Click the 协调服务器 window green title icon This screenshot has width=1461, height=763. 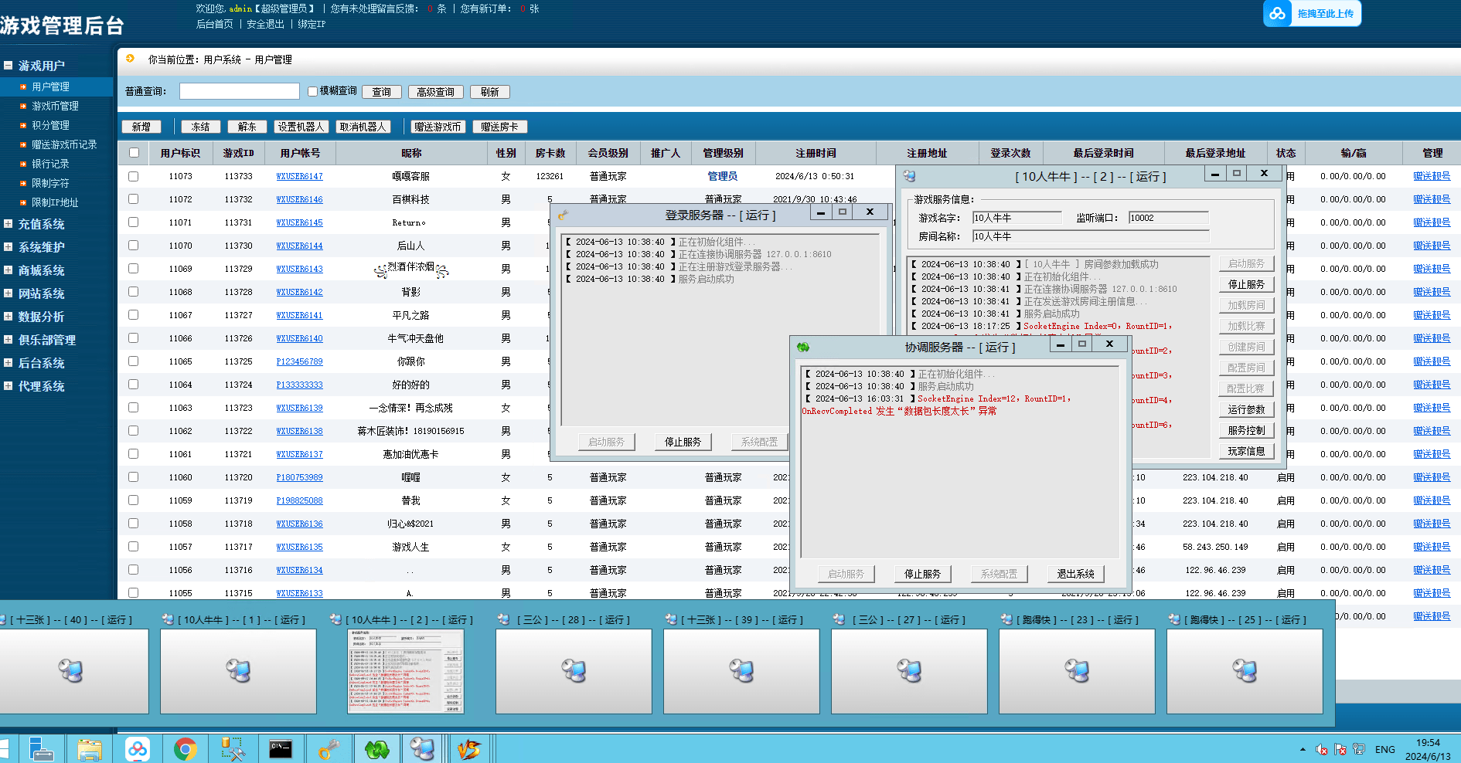(x=803, y=347)
